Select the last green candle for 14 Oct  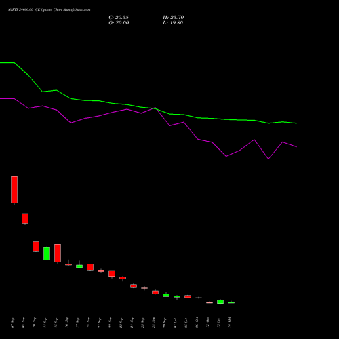tap(231, 302)
